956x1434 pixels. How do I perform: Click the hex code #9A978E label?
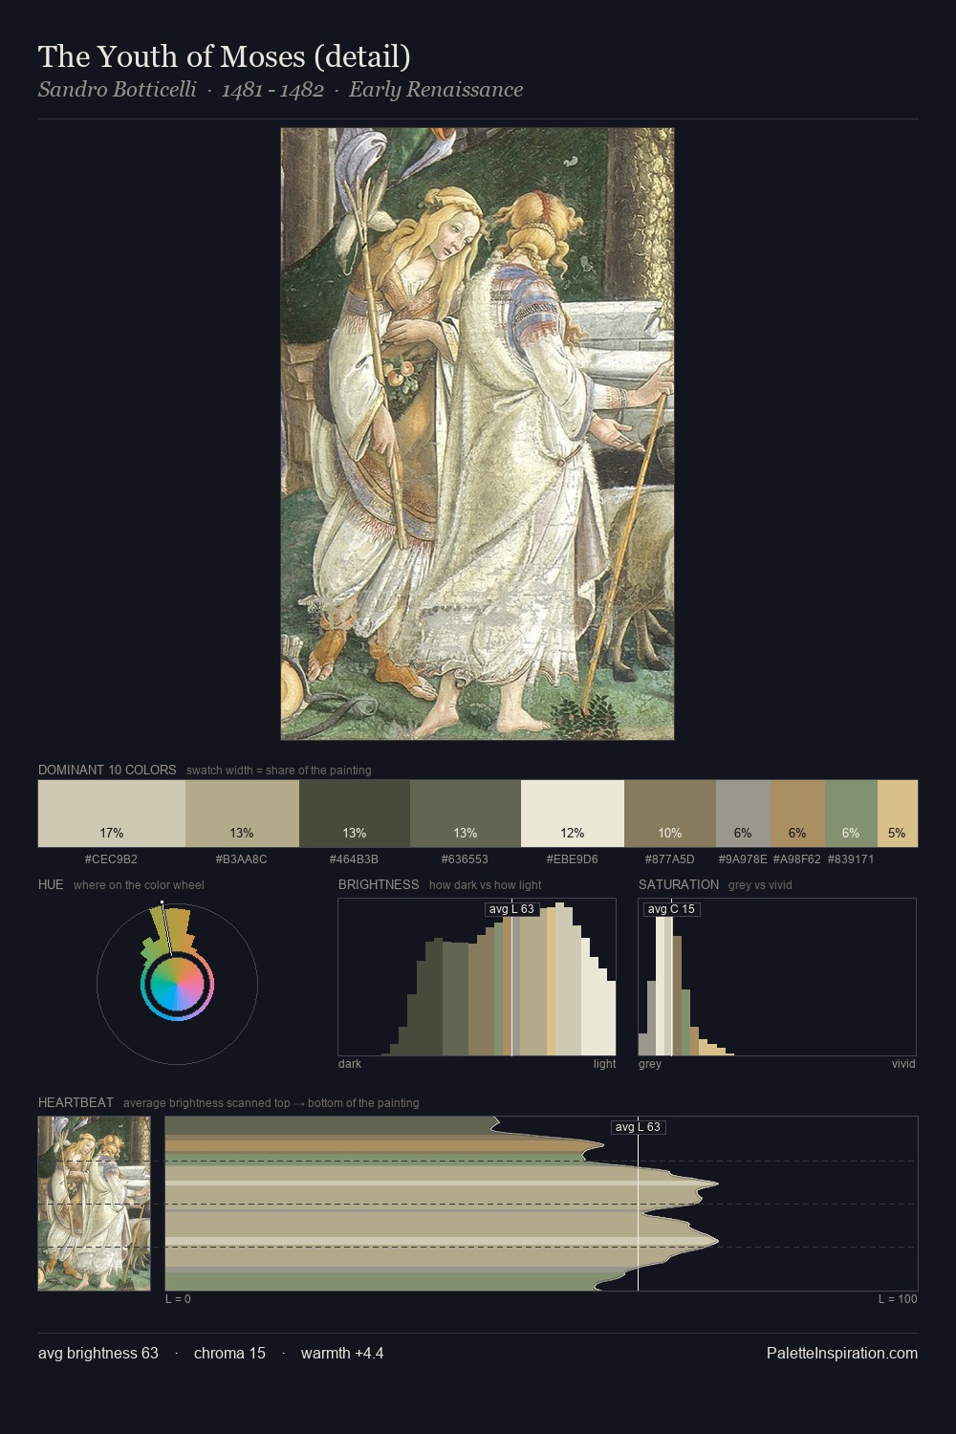(743, 858)
